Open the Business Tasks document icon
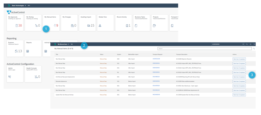This screenshot has height=115, width=261. pyautogui.click(x=136, y=26)
